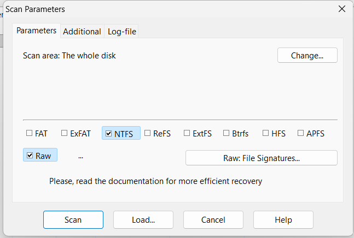Open Raw: File Signatures settings

coord(262,158)
